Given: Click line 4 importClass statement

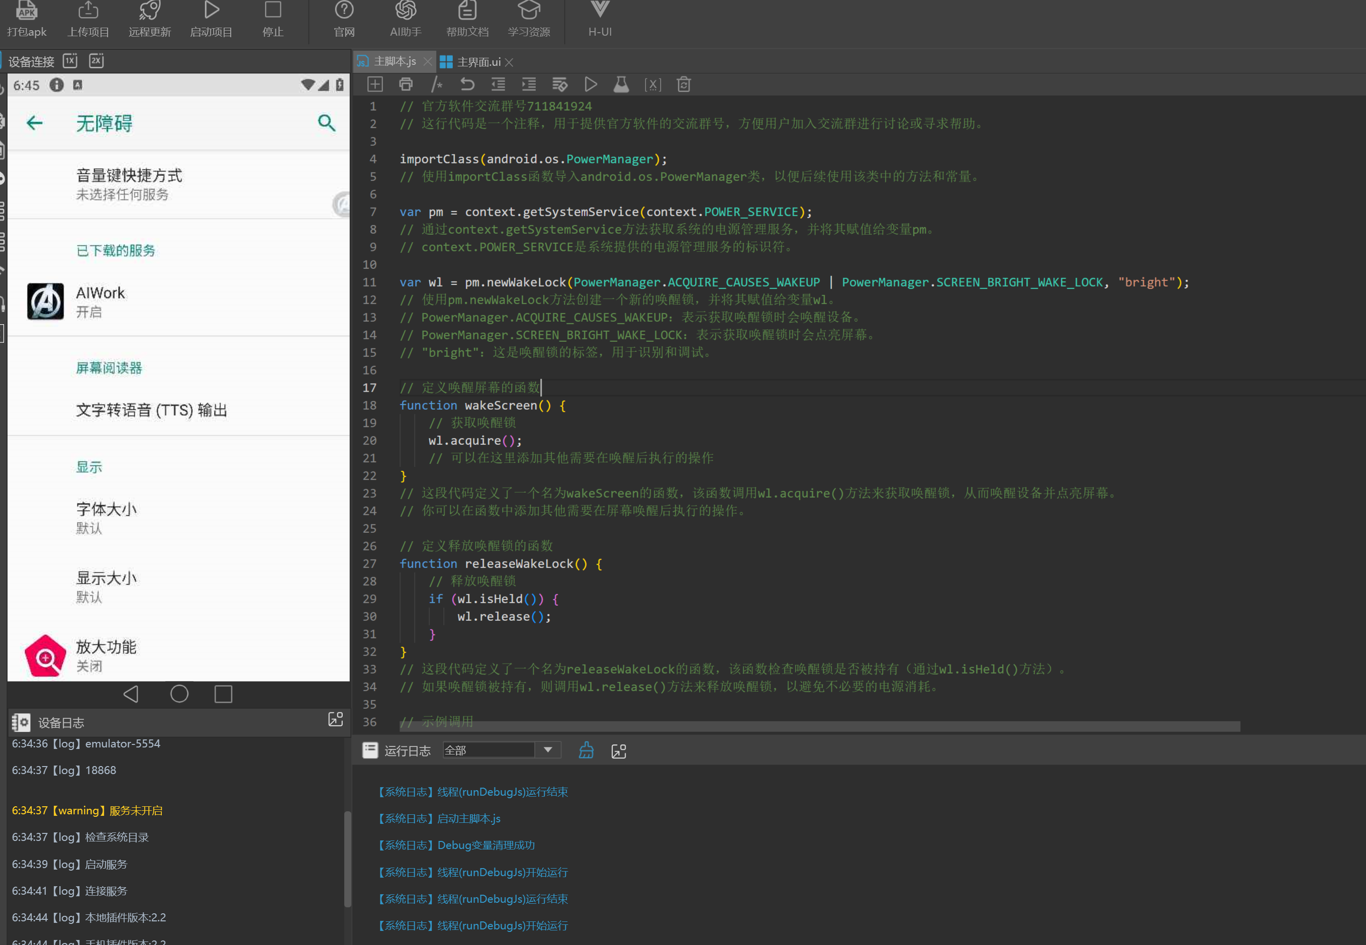Looking at the screenshot, I should [x=533, y=159].
